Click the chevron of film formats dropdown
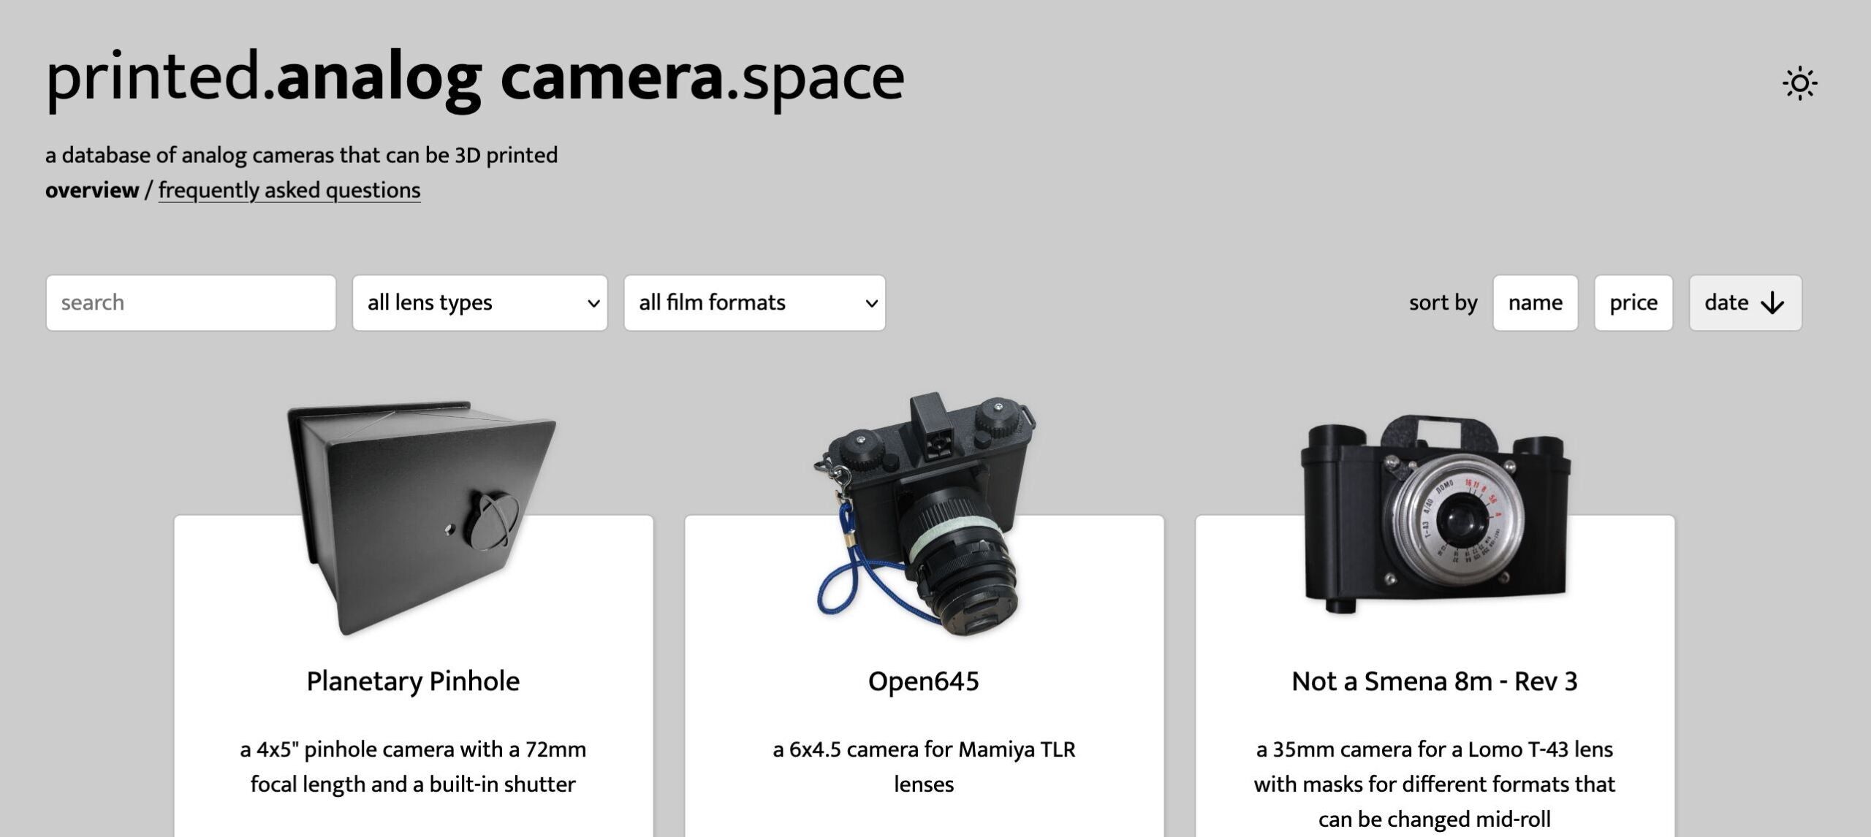The width and height of the screenshot is (1871, 837). 871,303
